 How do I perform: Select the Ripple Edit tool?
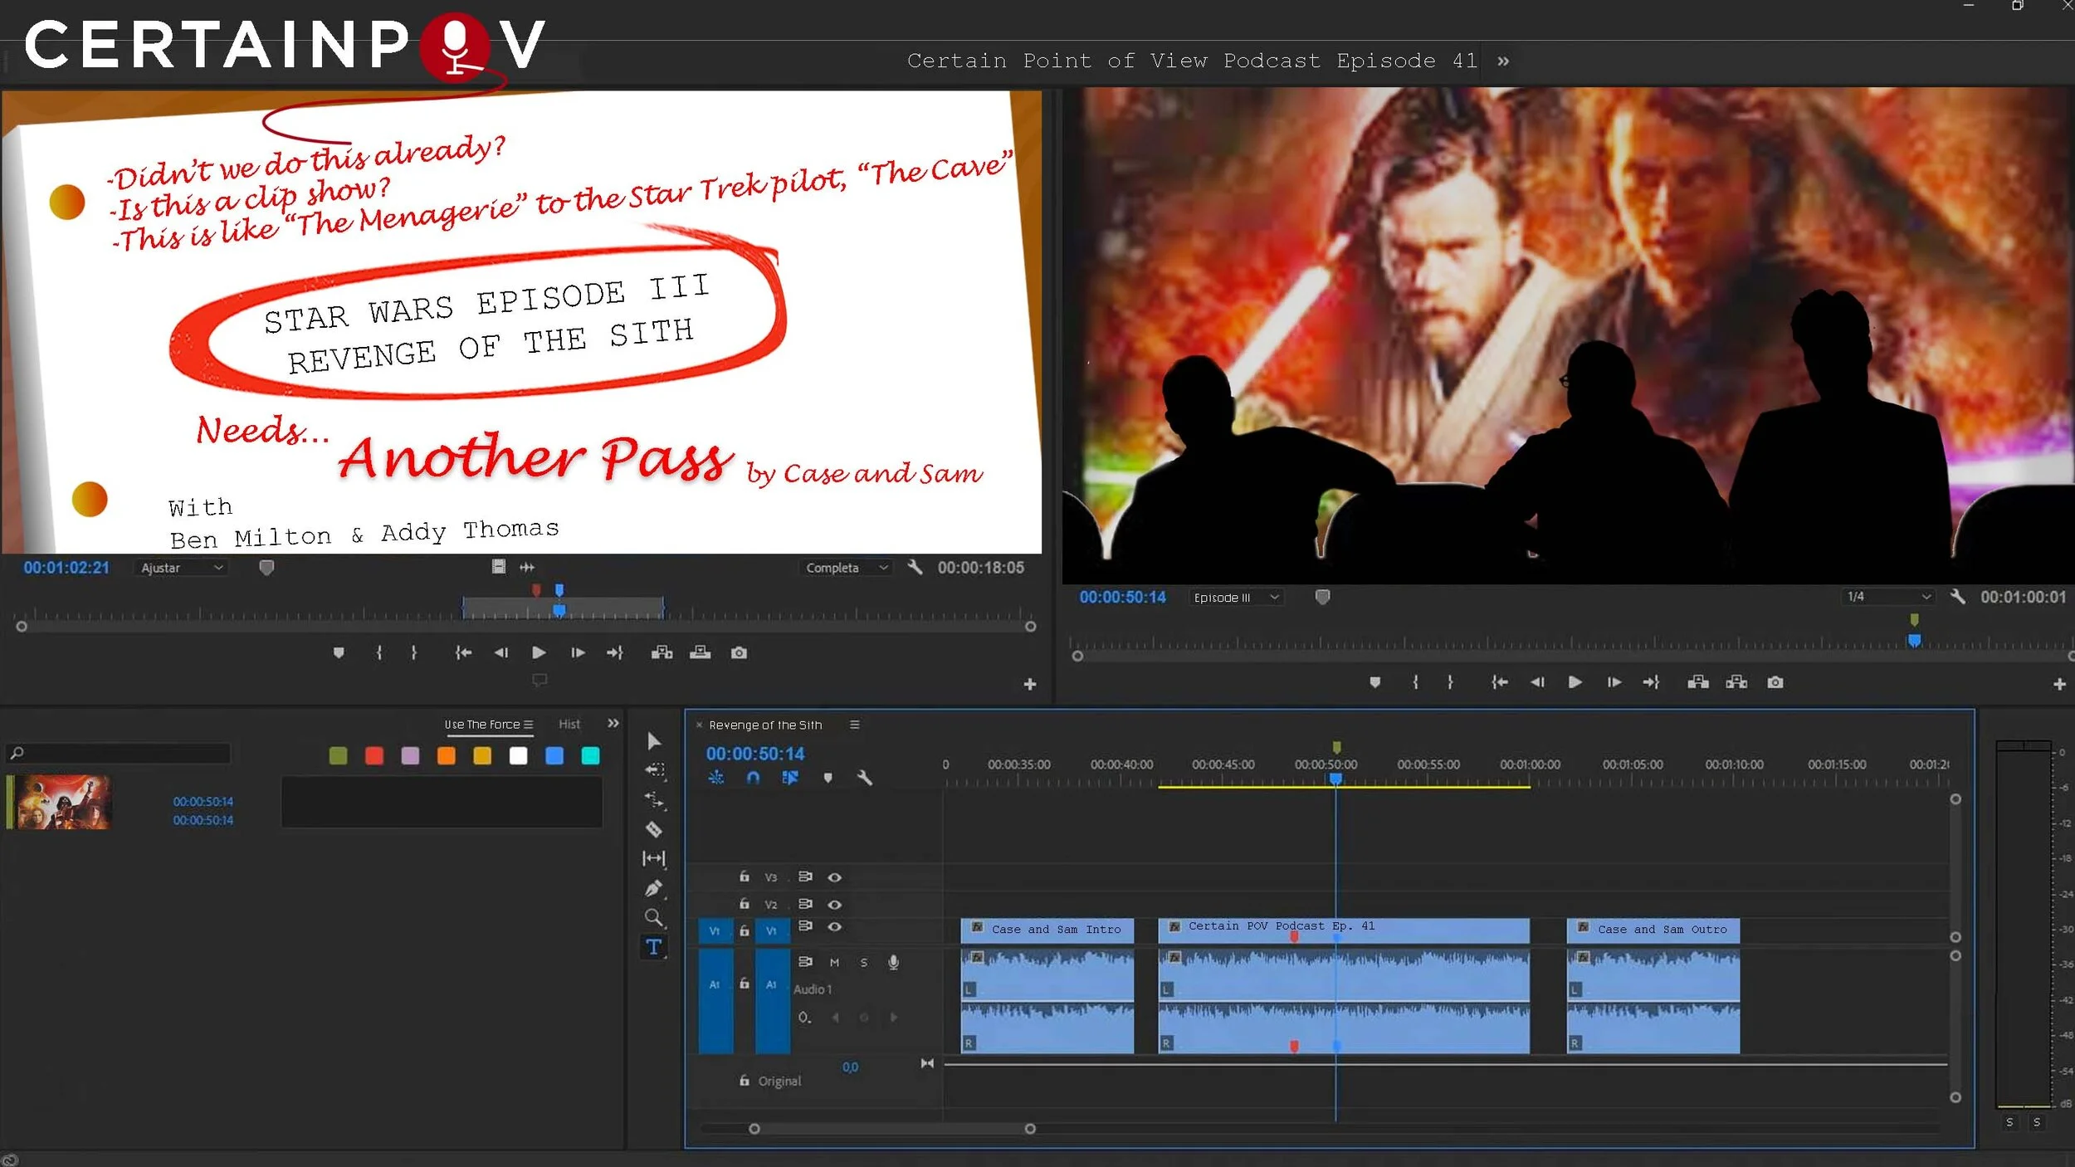(654, 800)
